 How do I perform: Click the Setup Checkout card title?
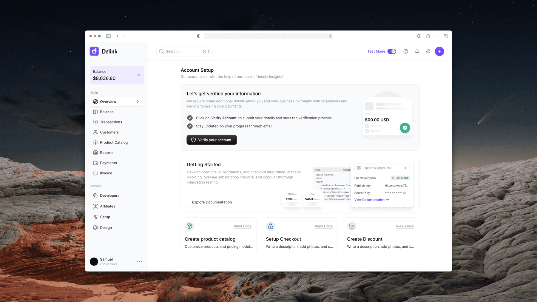283,239
